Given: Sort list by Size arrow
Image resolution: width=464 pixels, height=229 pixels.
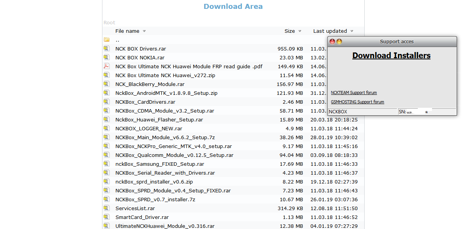Looking at the screenshot, I should click(300, 31).
